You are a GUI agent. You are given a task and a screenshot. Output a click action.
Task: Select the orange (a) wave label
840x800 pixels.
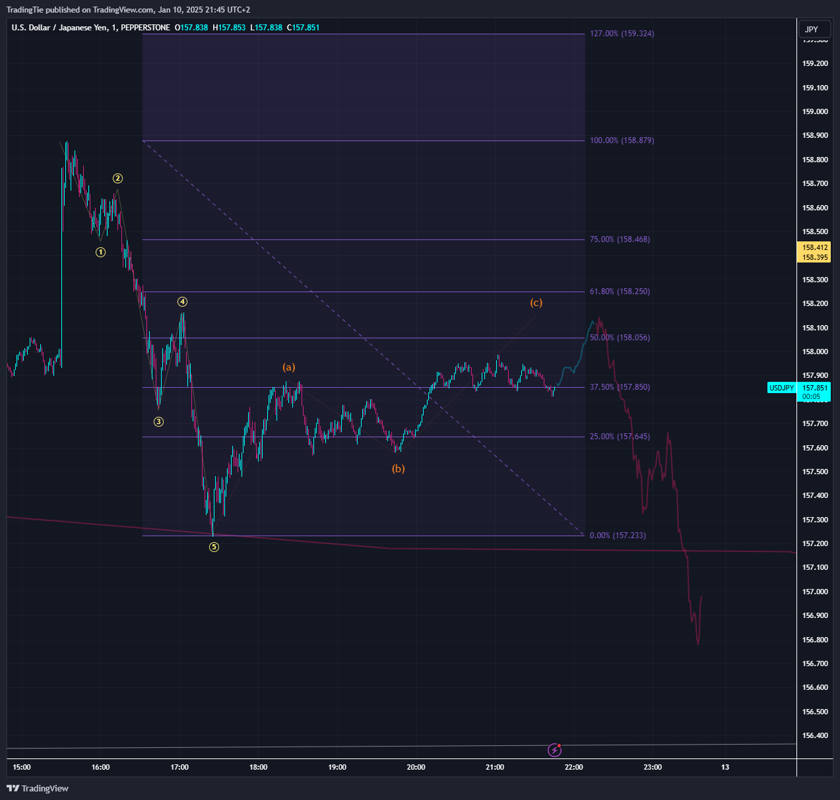pos(289,367)
